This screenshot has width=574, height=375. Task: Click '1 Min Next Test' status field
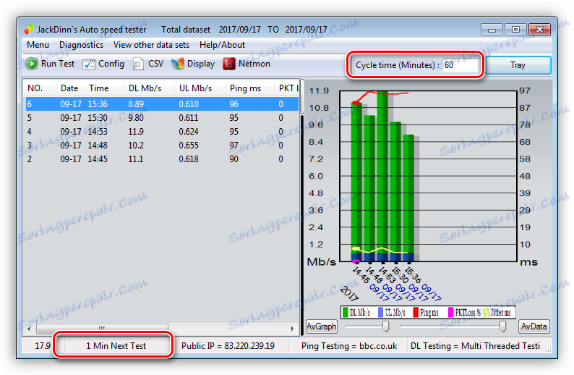tap(116, 346)
